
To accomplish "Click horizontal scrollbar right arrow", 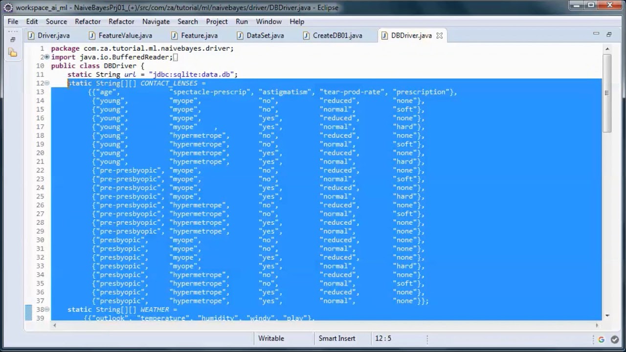I will tap(597, 325).
